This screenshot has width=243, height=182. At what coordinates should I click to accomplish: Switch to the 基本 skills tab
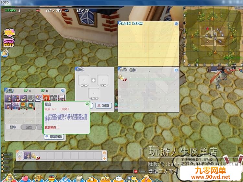[x=13, y=127]
